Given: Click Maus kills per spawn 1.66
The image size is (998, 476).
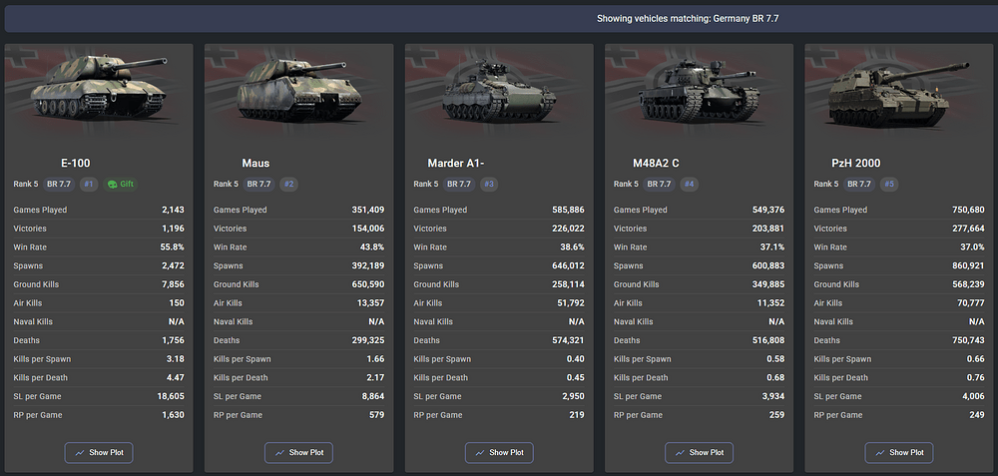Looking at the screenshot, I should click(375, 359).
